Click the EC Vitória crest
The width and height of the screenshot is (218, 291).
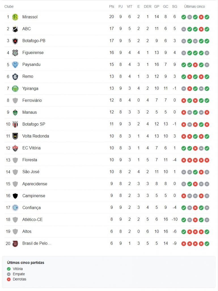(x=15, y=148)
